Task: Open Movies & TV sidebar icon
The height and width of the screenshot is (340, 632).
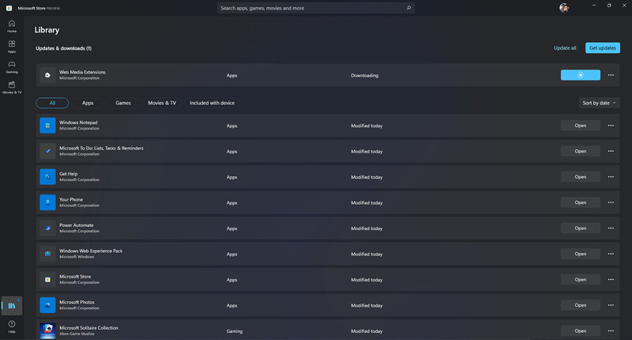Action: [x=12, y=87]
